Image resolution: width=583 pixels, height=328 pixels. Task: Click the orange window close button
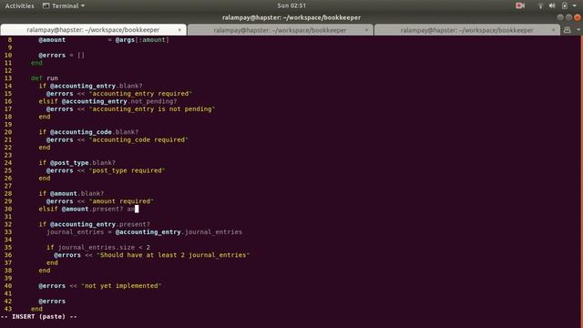tap(577, 17)
